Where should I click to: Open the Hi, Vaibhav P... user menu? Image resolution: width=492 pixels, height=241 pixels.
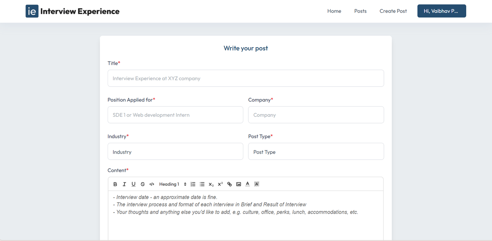click(x=442, y=11)
